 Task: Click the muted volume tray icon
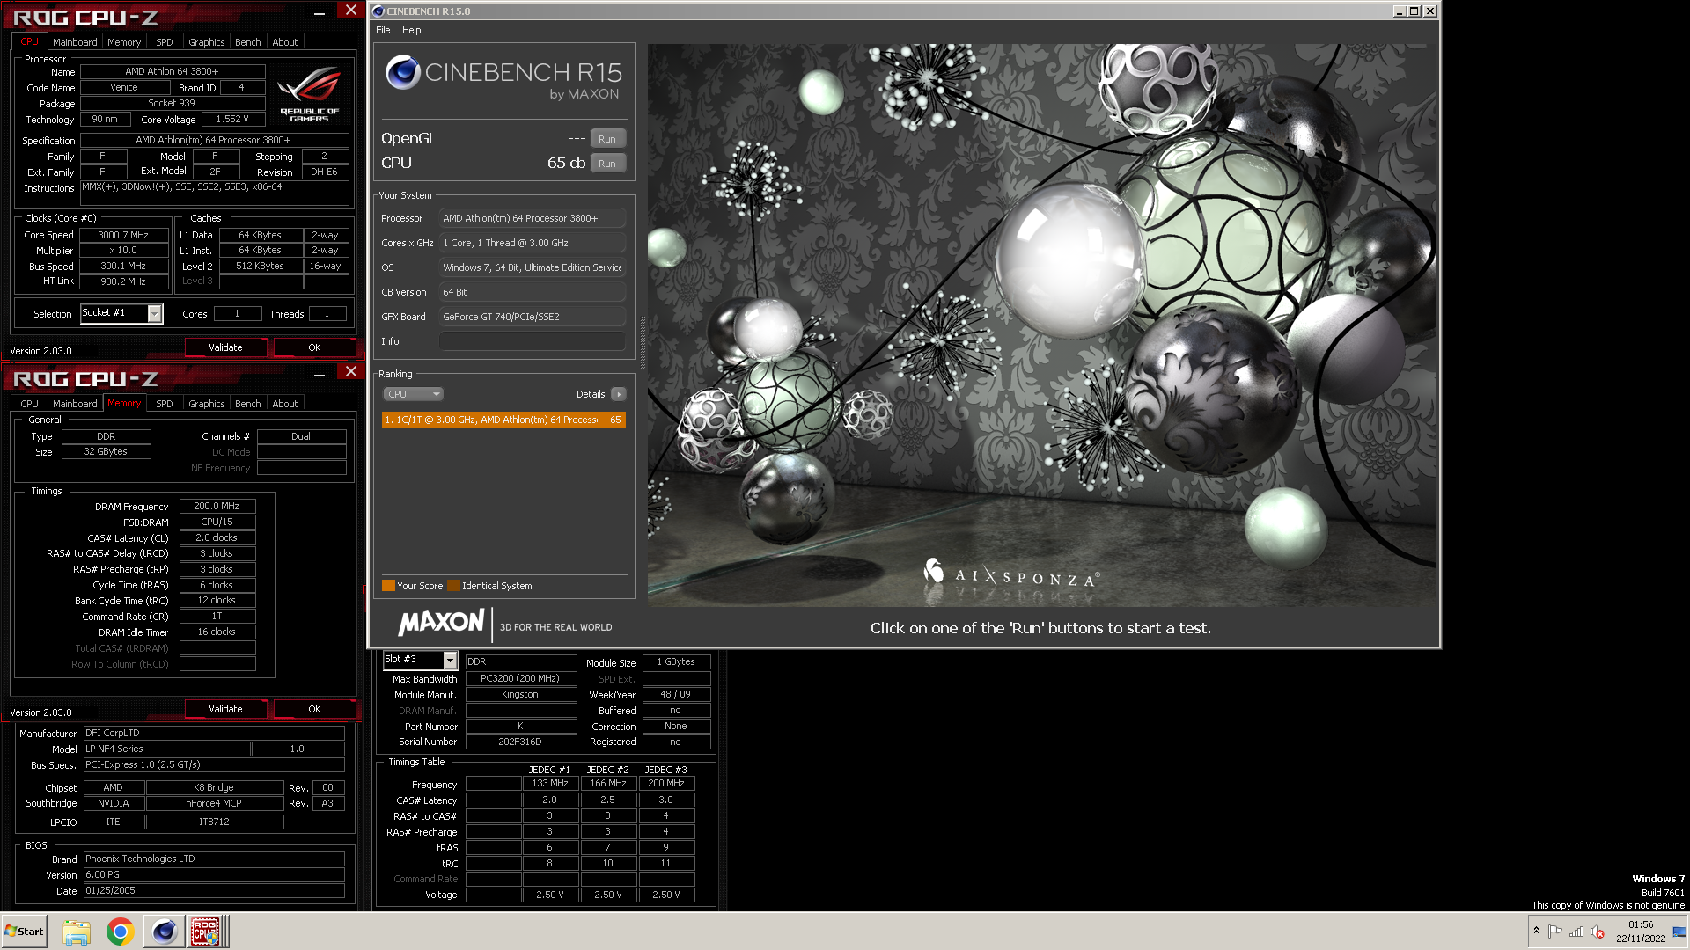(x=1598, y=932)
